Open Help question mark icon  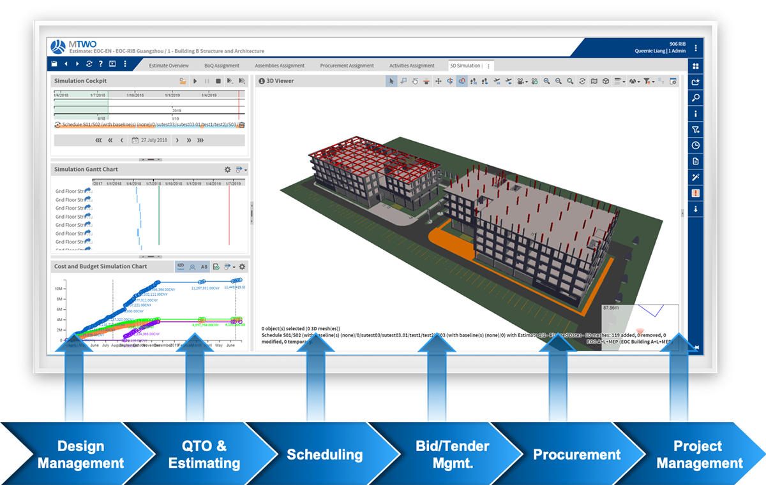point(100,64)
